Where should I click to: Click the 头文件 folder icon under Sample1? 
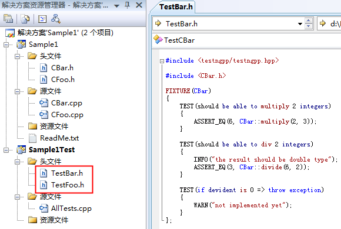coord(32,56)
